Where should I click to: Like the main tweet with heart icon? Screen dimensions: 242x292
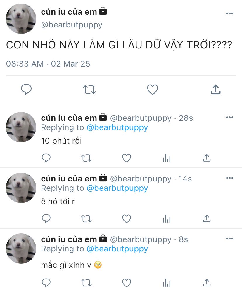coord(153,89)
